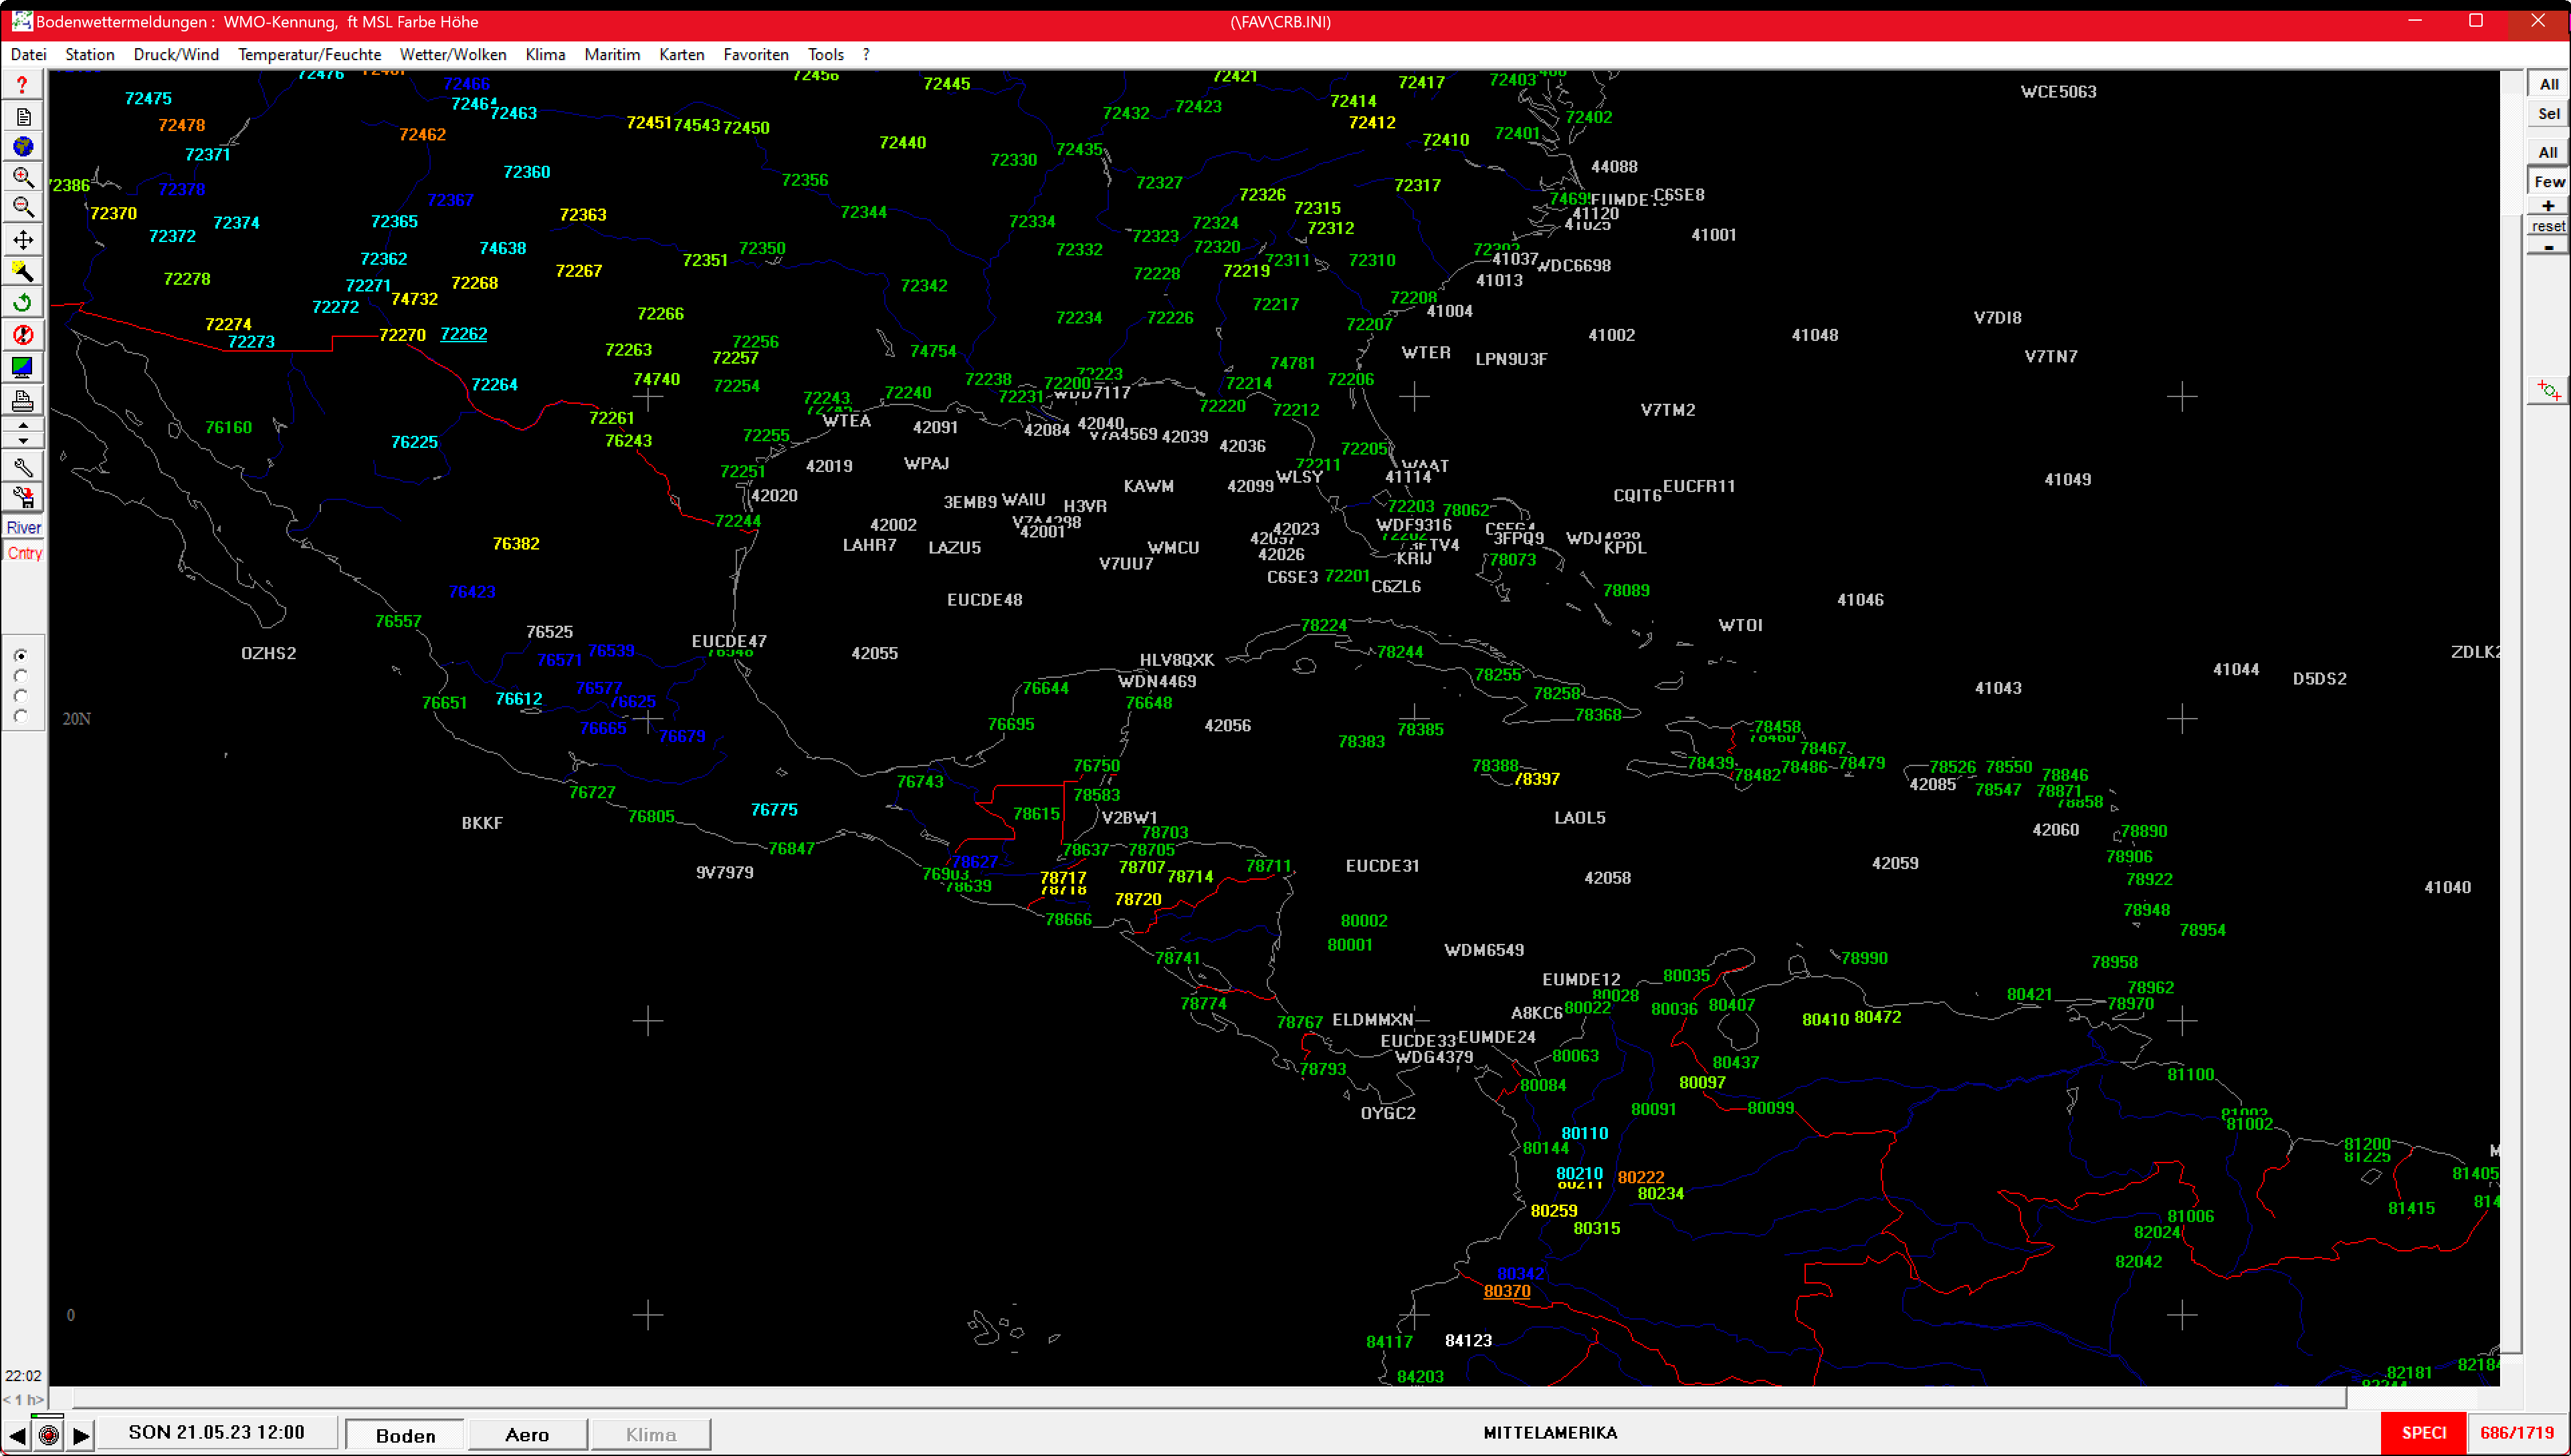Click the reset button on right
The height and width of the screenshot is (1456, 2571).
coord(2548,227)
